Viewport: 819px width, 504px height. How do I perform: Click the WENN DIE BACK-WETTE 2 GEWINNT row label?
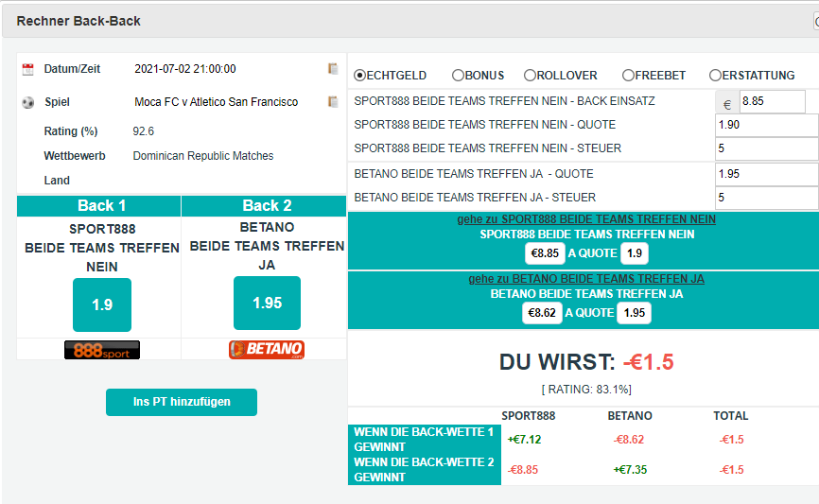tap(424, 470)
